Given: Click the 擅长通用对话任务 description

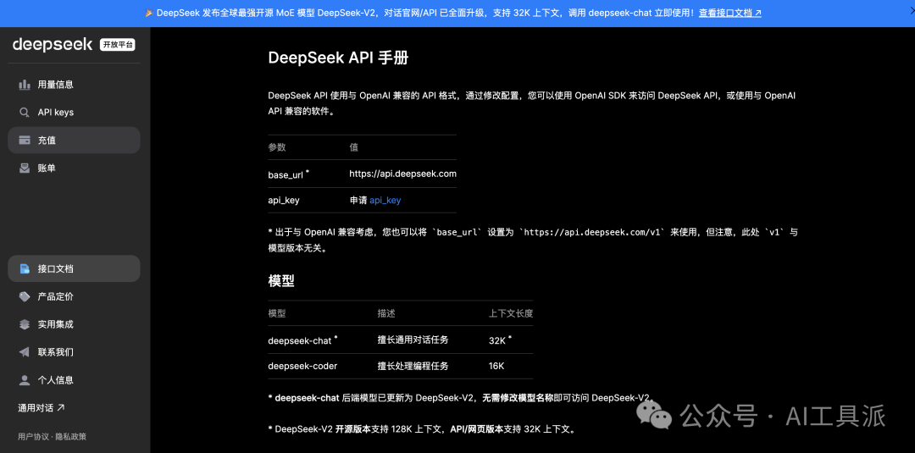Looking at the screenshot, I should click(413, 340).
